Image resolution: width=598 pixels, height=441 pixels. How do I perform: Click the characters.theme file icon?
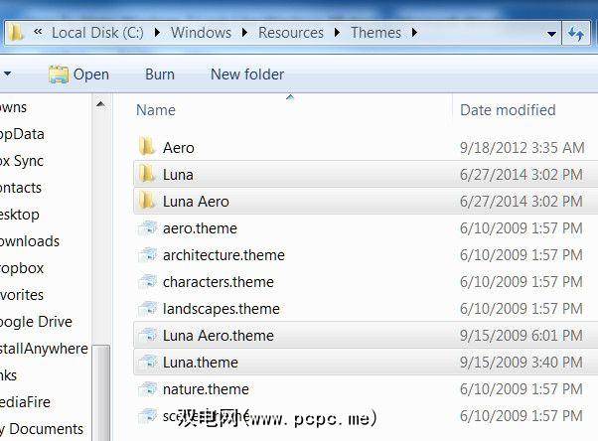pos(148,282)
